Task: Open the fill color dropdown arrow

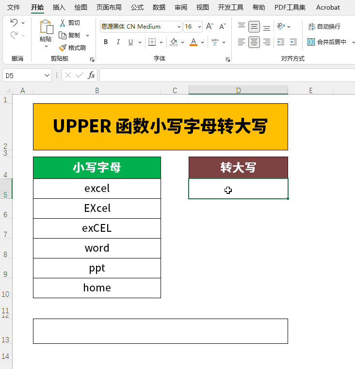Action: tap(182, 42)
